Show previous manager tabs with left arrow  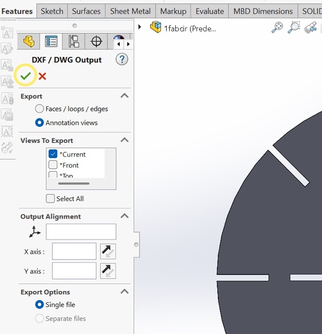coord(118,44)
